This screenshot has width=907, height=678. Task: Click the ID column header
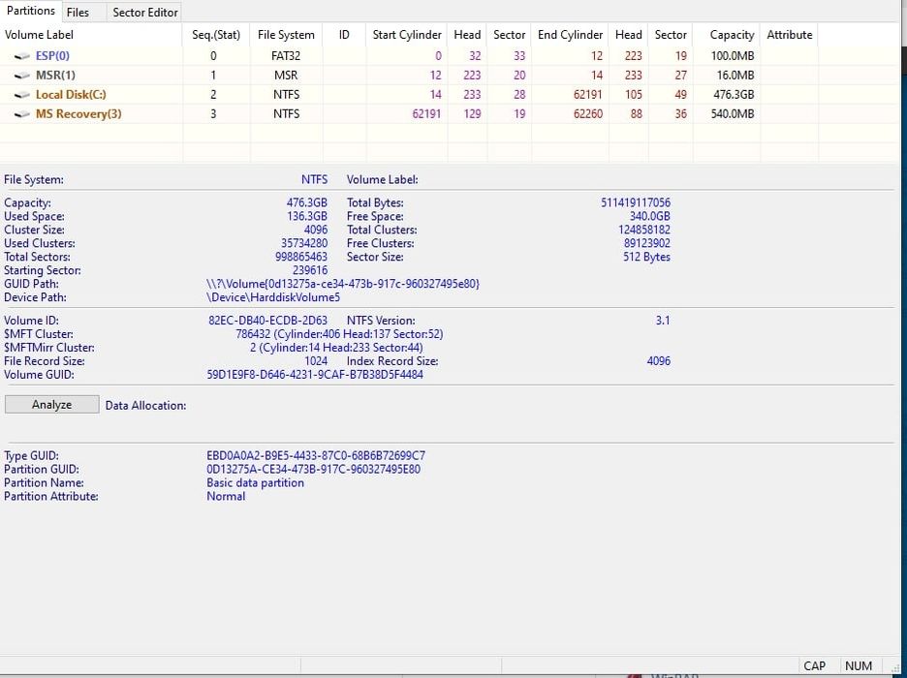344,35
